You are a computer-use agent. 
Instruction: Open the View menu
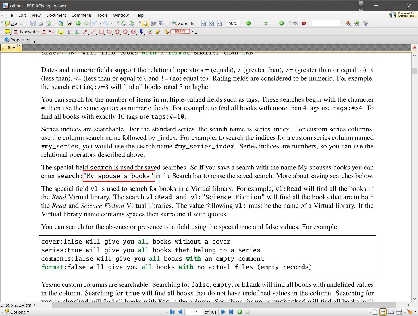click(x=36, y=15)
